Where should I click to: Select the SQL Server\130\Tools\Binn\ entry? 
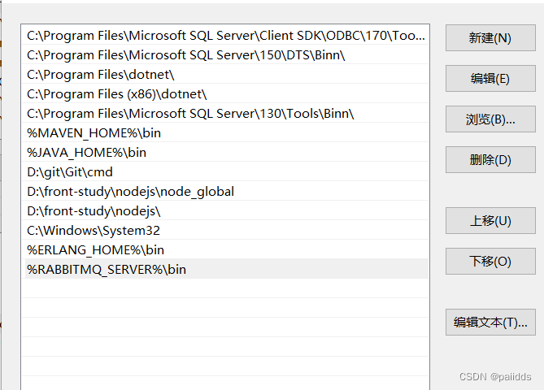click(x=190, y=113)
